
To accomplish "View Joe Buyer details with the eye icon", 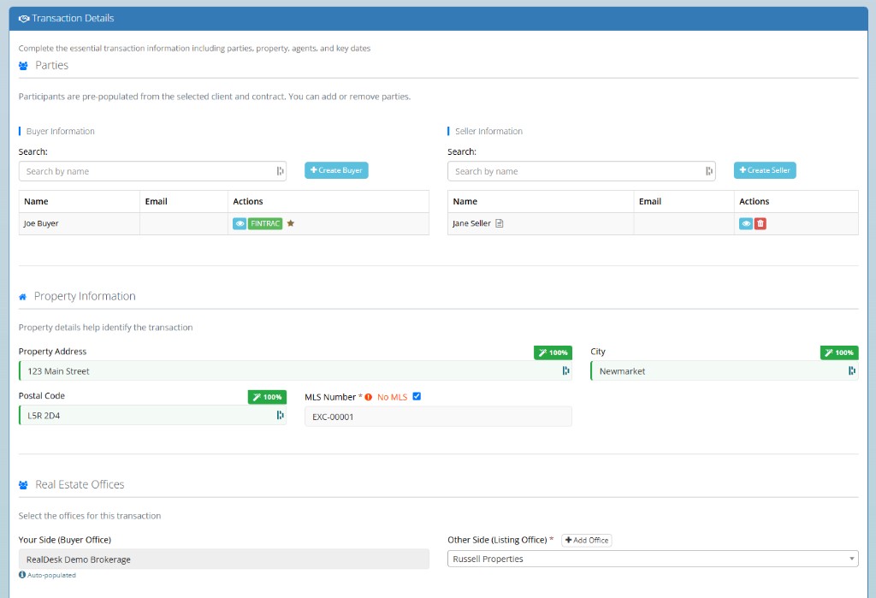I will 240,223.
